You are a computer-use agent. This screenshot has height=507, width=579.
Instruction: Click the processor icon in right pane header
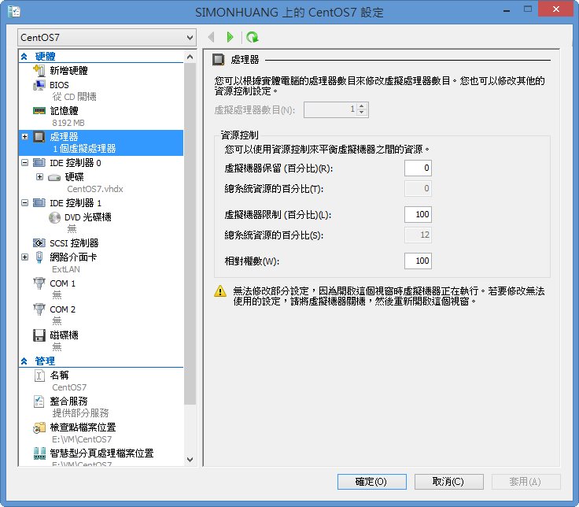[218, 60]
